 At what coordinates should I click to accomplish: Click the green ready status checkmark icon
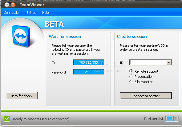pos(7,119)
